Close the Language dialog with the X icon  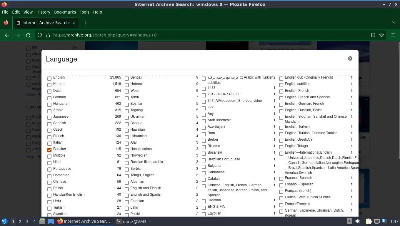pyautogui.click(x=350, y=59)
